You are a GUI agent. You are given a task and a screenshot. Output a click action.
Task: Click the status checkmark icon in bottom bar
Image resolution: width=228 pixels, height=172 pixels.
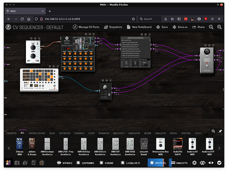tap(219, 163)
